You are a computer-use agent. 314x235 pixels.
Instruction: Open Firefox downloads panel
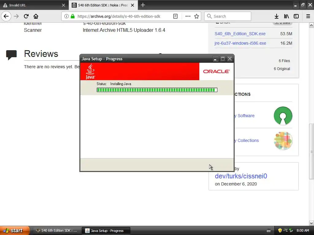(x=277, y=16)
